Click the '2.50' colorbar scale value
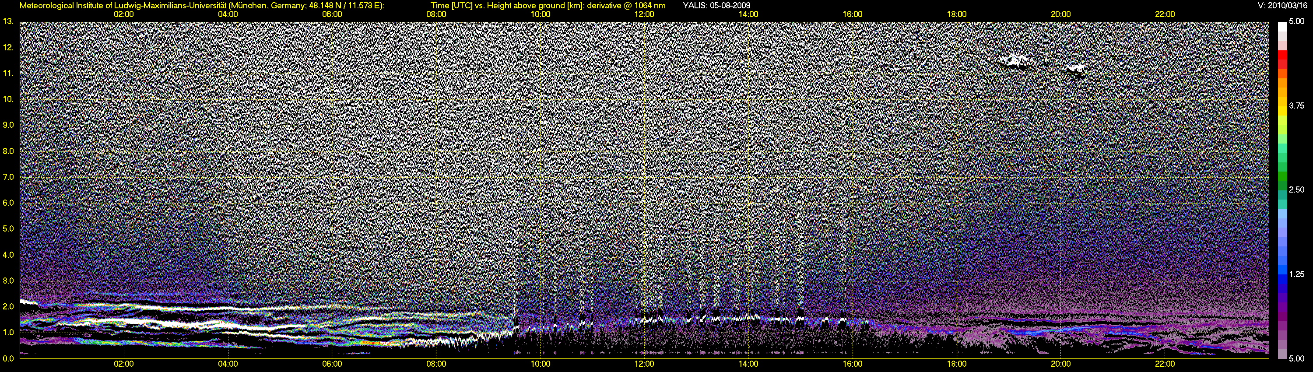Viewport: 1313px width, 372px height. [1297, 190]
